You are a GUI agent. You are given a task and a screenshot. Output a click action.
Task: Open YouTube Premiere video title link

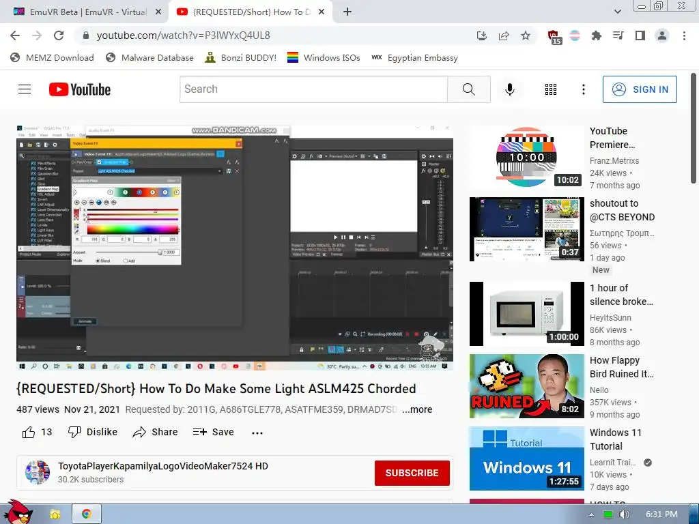point(612,138)
